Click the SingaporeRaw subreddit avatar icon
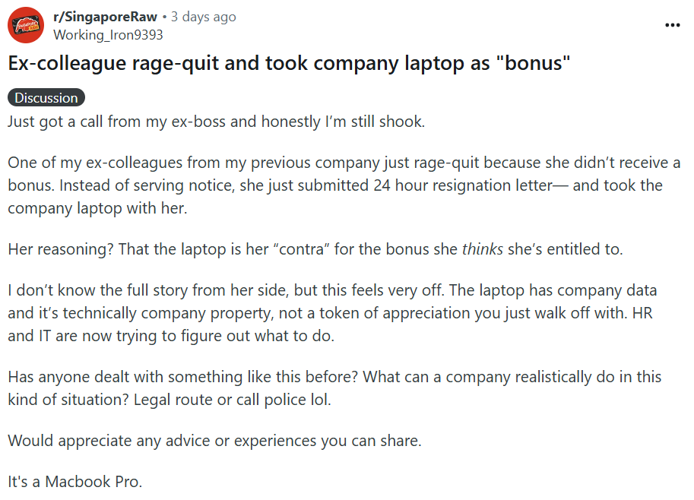 click(26, 25)
